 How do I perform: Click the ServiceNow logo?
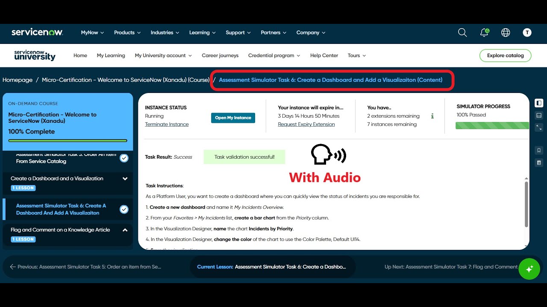pos(37,32)
